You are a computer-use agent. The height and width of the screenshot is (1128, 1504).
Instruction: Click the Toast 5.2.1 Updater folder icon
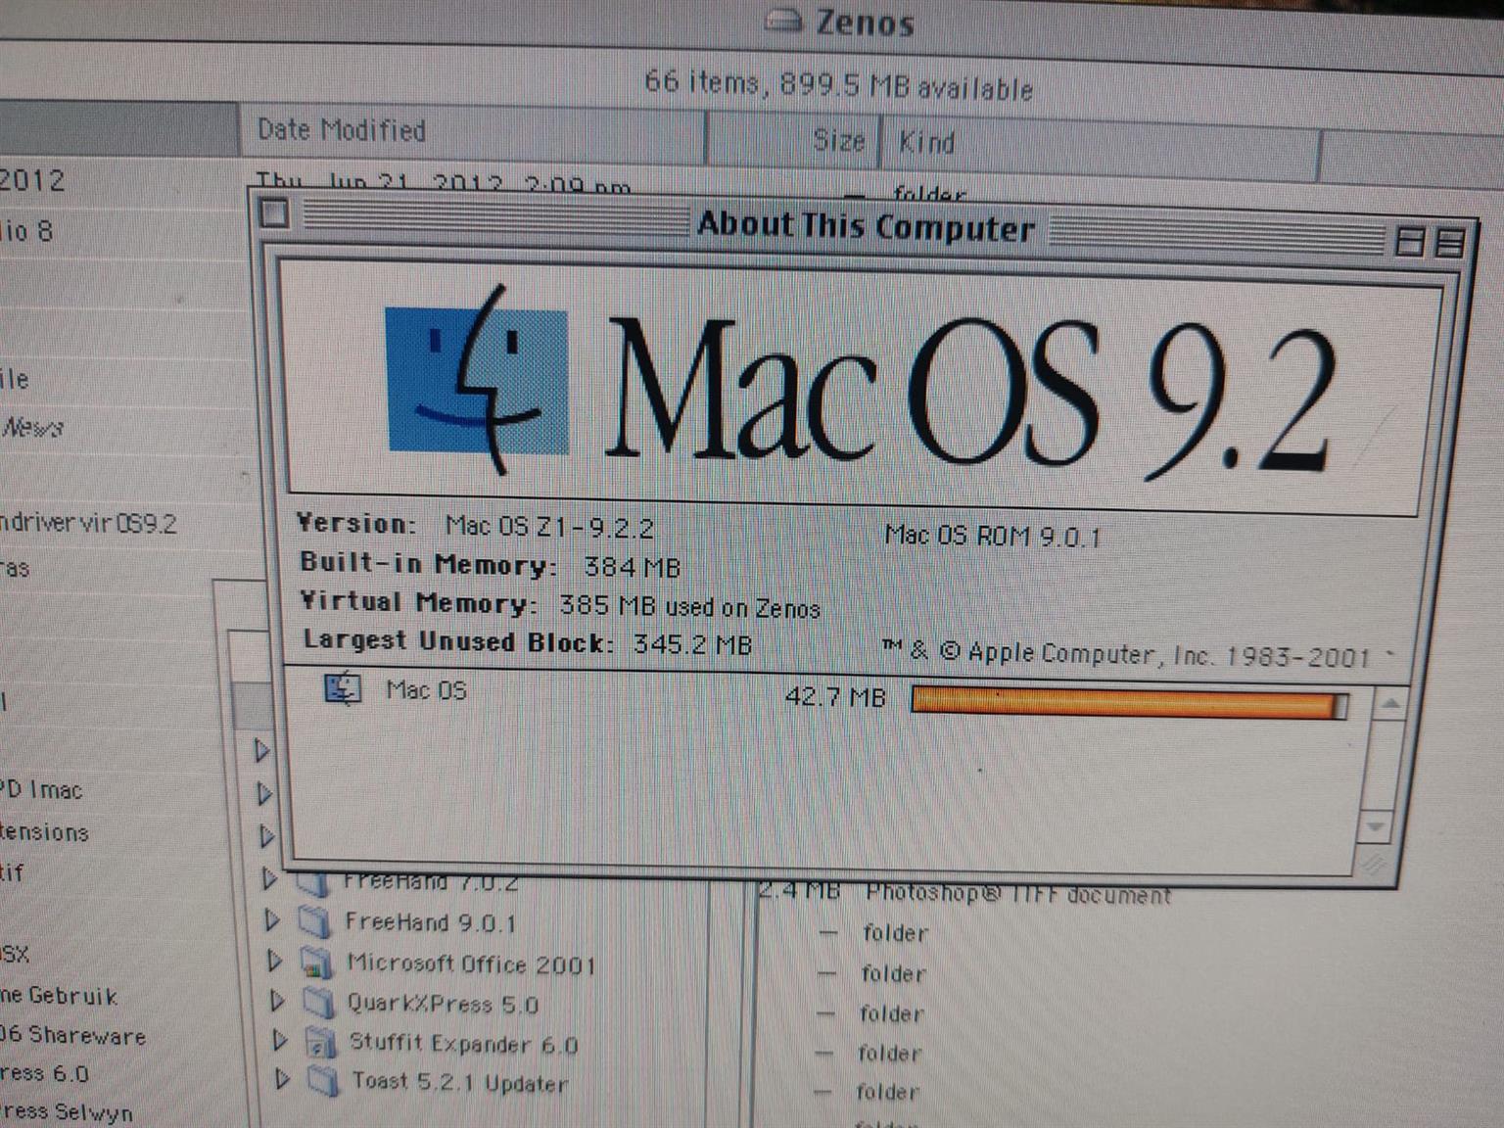pyautogui.click(x=322, y=1081)
